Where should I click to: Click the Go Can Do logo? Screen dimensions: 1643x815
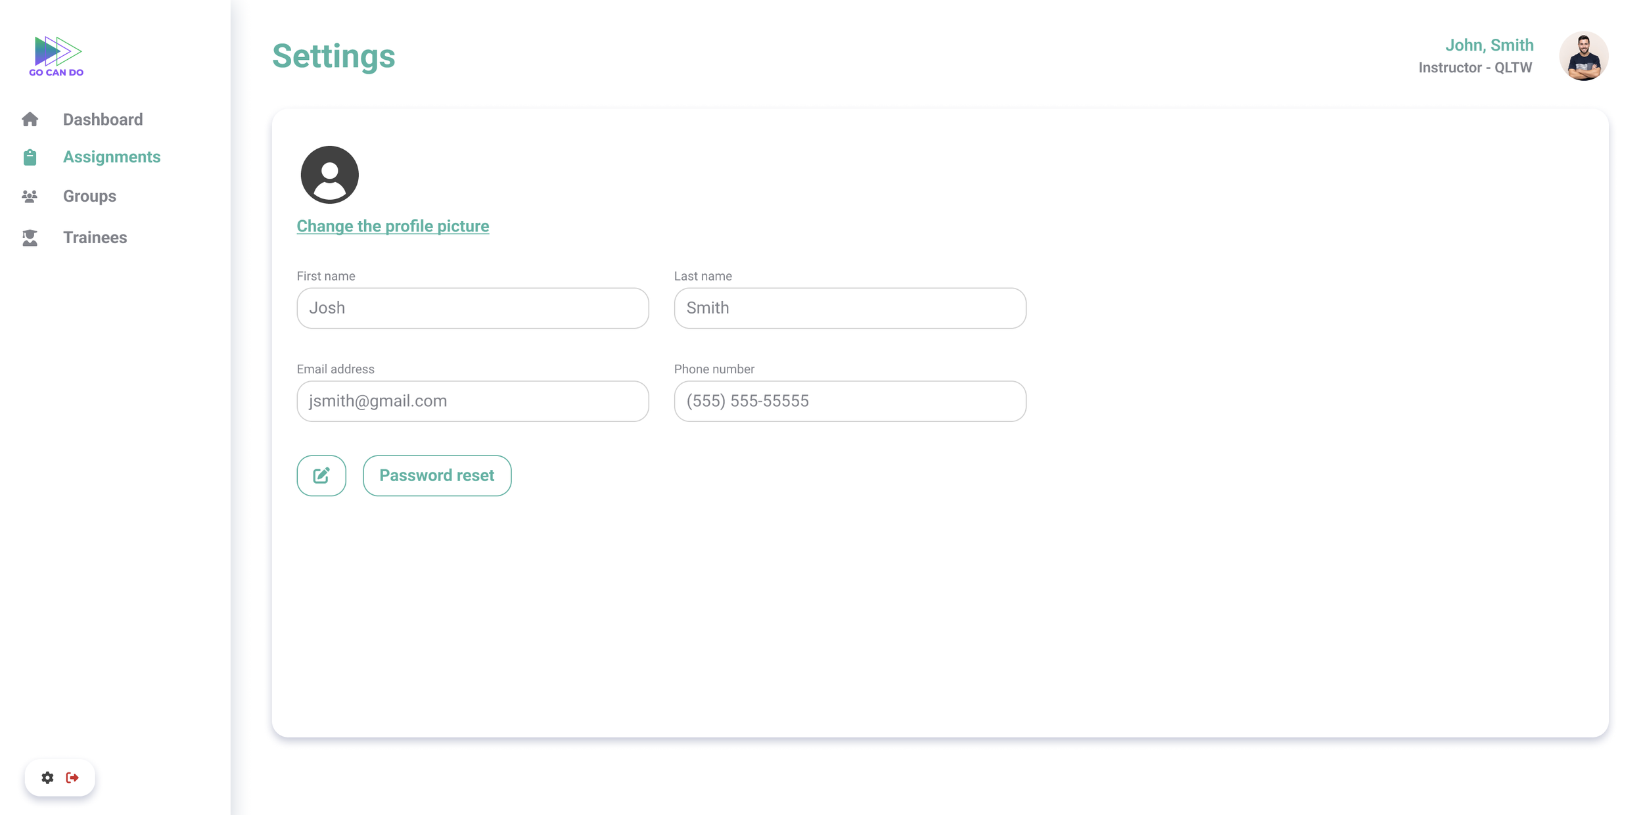click(56, 56)
